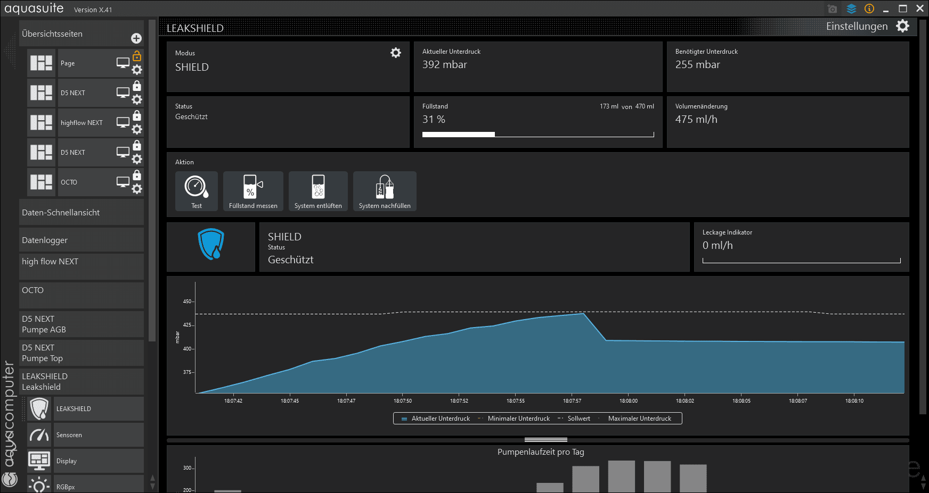This screenshot has height=493, width=929.
Task: Open settings gear for Page overview
Action: pos(137,70)
